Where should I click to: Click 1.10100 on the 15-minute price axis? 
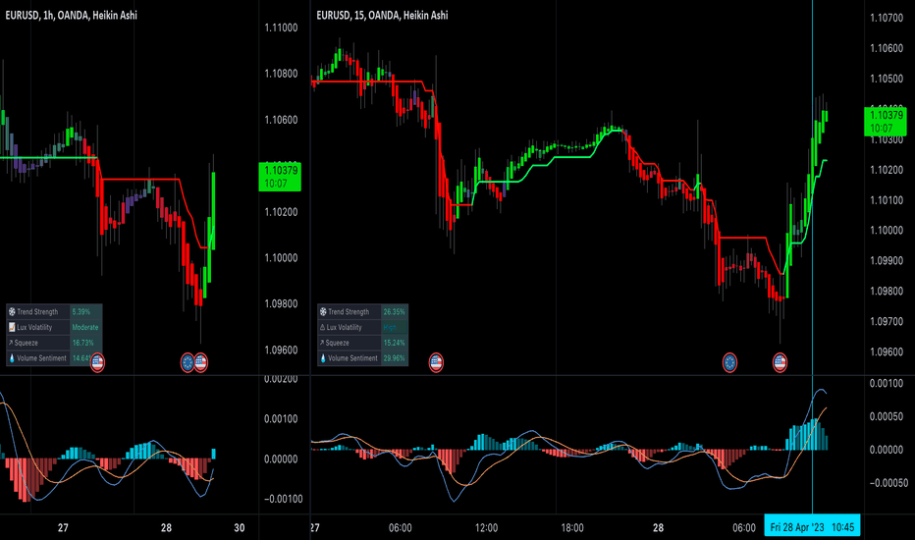(887, 200)
